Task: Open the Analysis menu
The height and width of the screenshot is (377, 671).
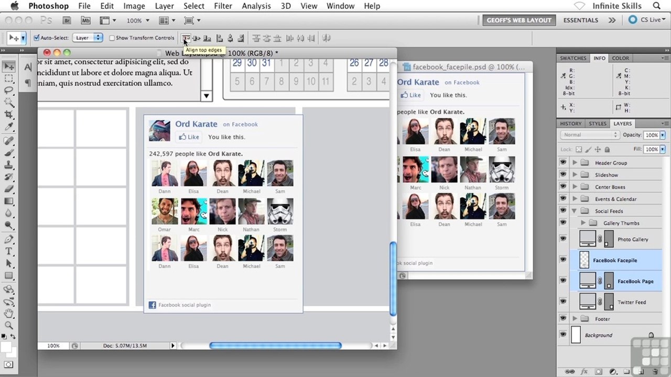Action: click(x=256, y=6)
